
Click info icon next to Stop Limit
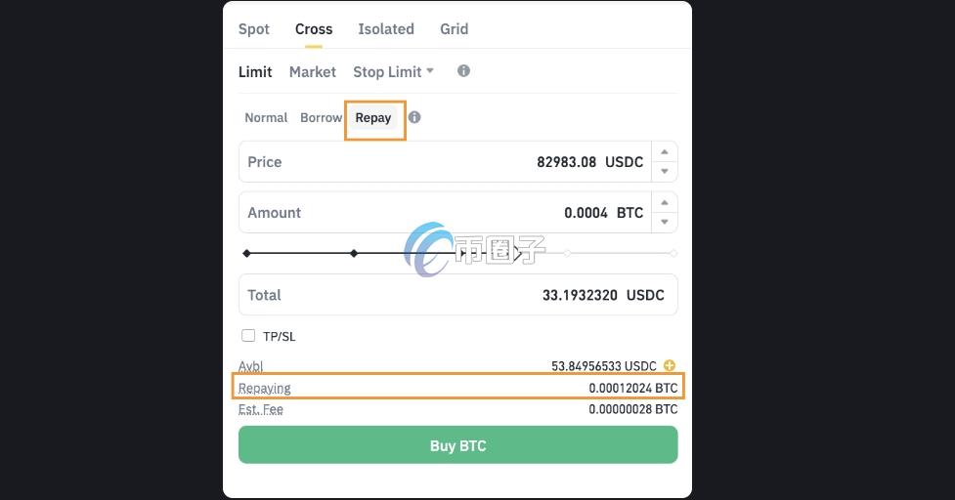point(463,71)
